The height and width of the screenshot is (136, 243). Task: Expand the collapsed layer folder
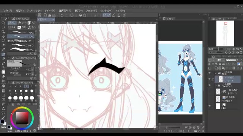coord(216,85)
